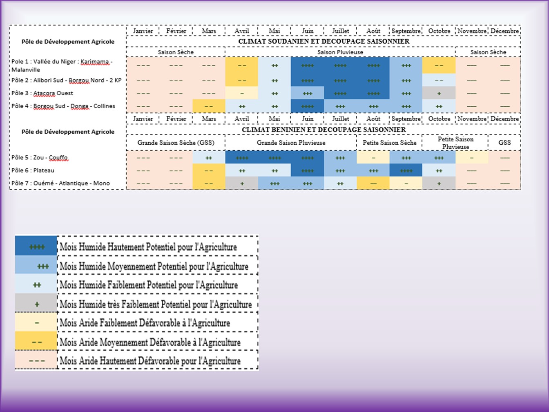Viewport: 549px width, 412px height.
Task: Click the pink triple-dash legend swatch
Action: click(36, 360)
